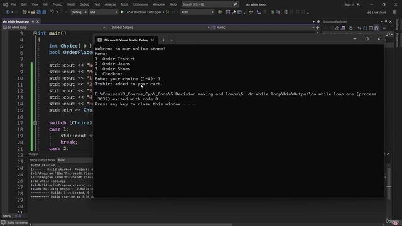Click Save All double-disk icon
The image size is (402, 226).
pos(44,12)
